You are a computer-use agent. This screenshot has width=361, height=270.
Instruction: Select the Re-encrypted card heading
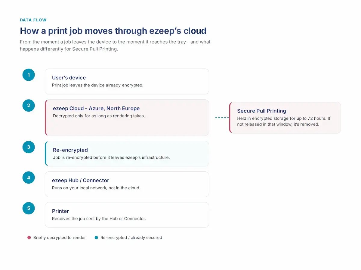pyautogui.click(x=70, y=150)
